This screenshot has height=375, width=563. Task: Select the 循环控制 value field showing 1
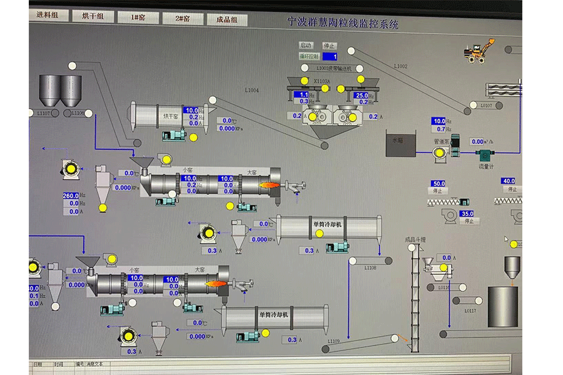point(330,57)
